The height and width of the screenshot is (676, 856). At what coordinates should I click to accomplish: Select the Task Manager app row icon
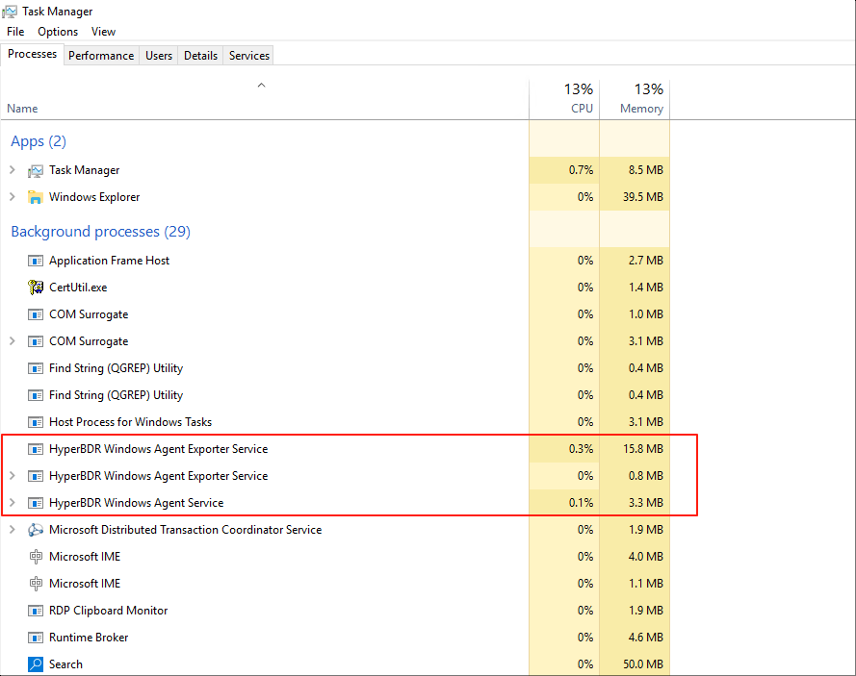pyautogui.click(x=36, y=170)
